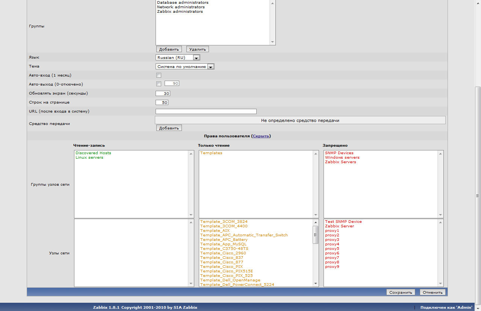The image size is (481, 311).
Task: Click the Удалить button under the groups list
Action: point(197,49)
